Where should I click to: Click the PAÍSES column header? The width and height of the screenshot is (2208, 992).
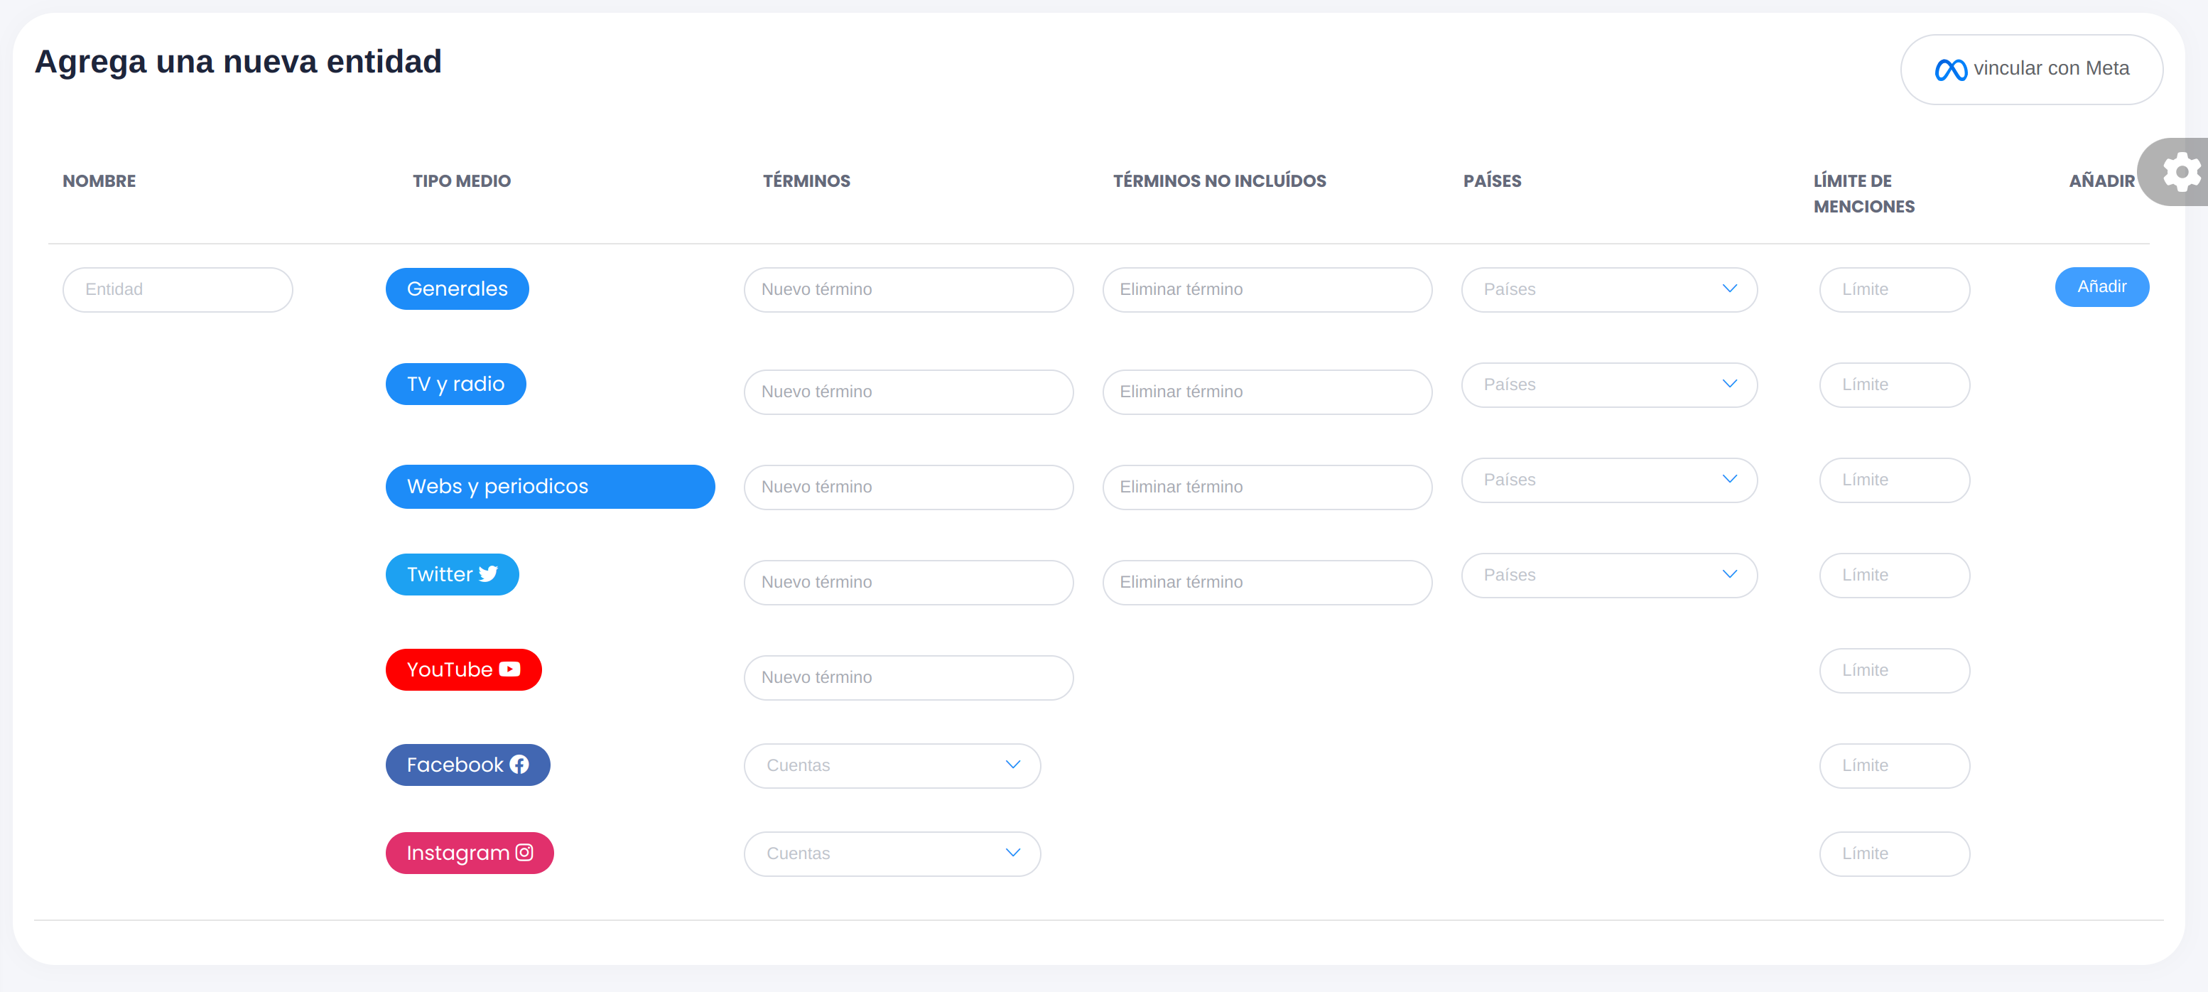(x=1491, y=181)
